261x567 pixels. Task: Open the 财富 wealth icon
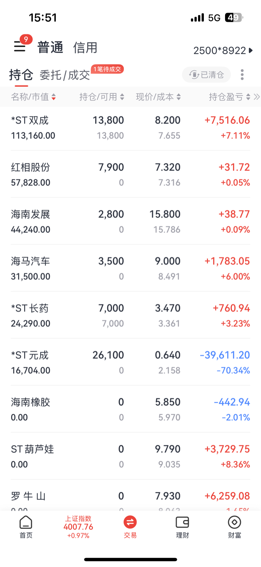pyautogui.click(x=234, y=527)
